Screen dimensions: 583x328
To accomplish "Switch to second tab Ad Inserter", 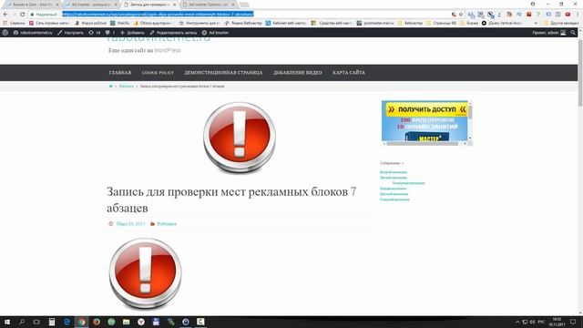I will (91, 5).
